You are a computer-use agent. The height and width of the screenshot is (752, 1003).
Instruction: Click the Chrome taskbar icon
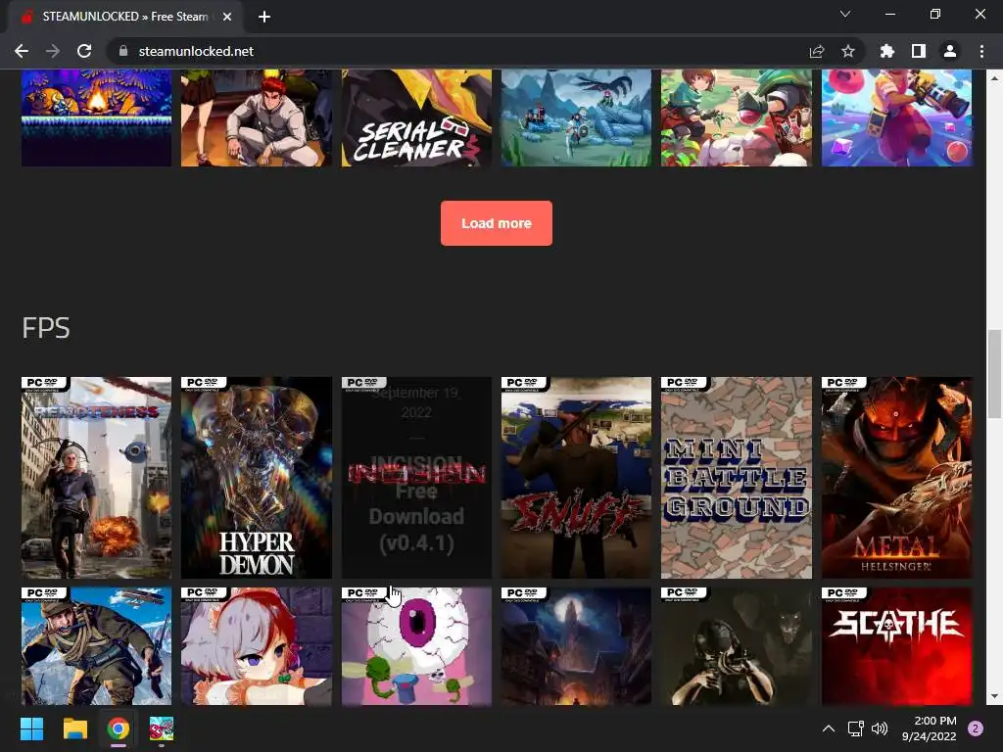click(x=119, y=728)
